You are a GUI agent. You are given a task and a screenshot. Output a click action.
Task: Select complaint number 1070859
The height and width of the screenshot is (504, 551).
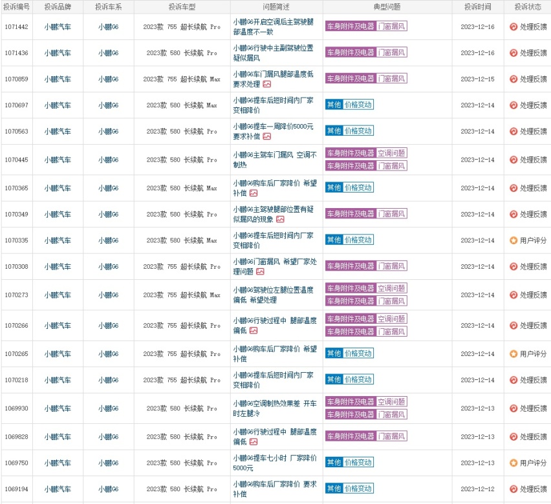tap(17, 79)
